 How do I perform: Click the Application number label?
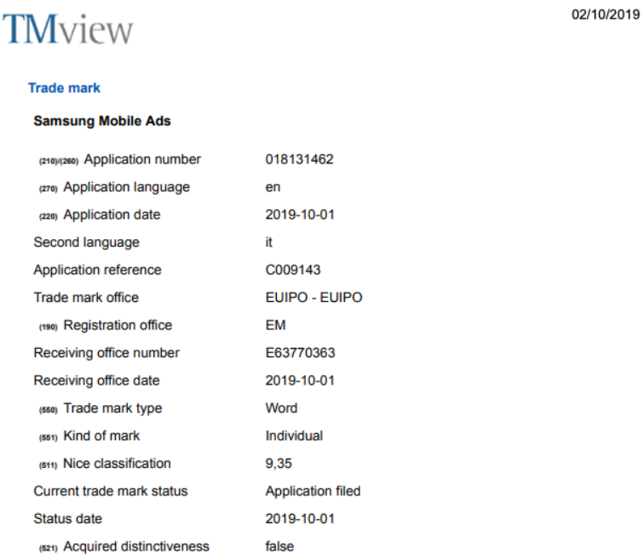[142, 159]
